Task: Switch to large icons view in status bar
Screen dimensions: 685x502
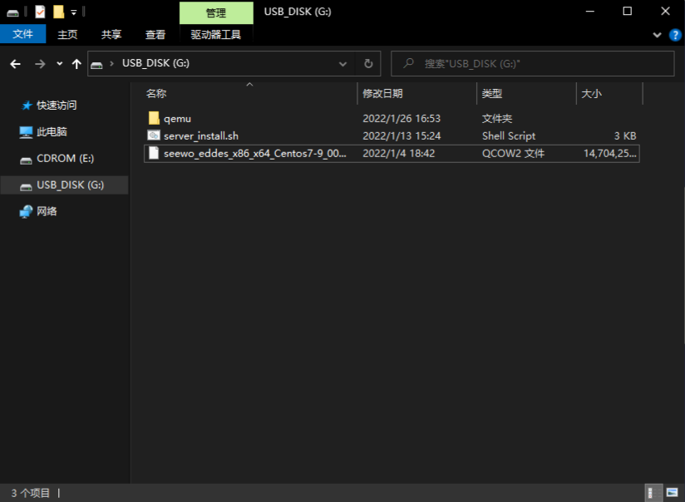Action: click(672, 493)
